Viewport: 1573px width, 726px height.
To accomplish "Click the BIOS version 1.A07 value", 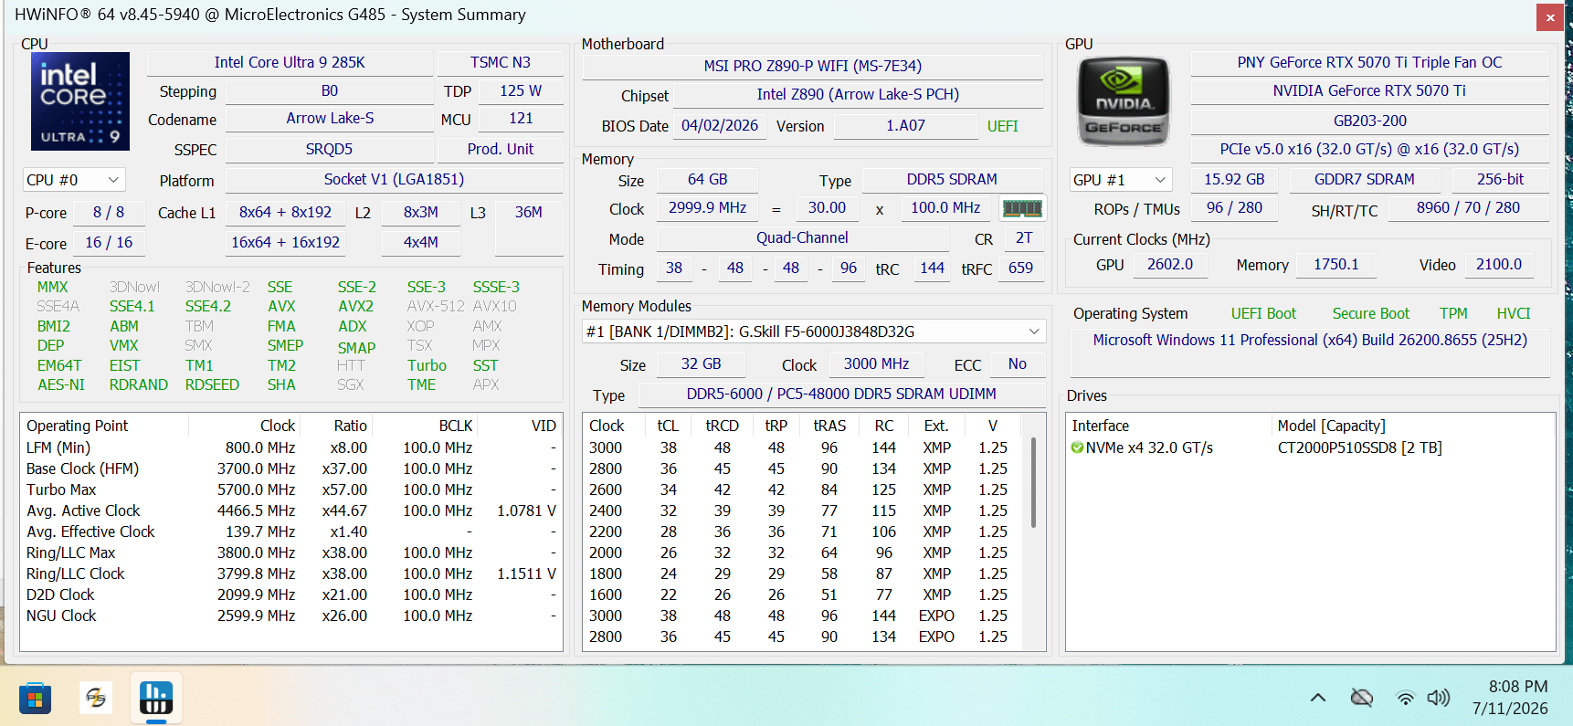I will 905,126.
